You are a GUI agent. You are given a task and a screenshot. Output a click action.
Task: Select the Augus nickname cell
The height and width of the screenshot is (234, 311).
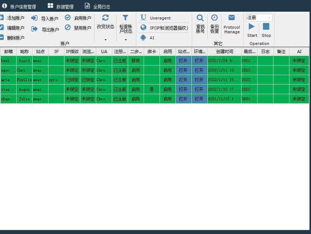[x=24, y=89]
